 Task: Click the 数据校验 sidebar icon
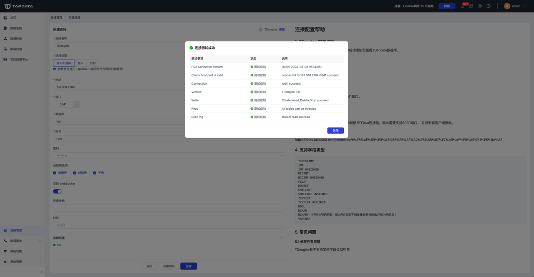tap(5, 49)
